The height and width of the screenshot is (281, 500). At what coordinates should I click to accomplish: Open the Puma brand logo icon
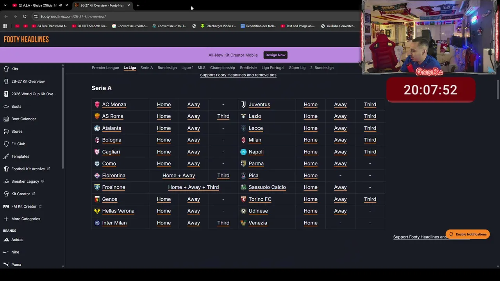pos(6,265)
